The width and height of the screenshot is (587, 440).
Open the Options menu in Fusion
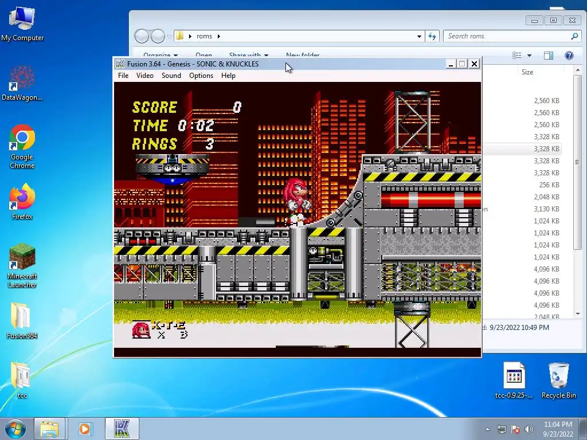(x=201, y=76)
